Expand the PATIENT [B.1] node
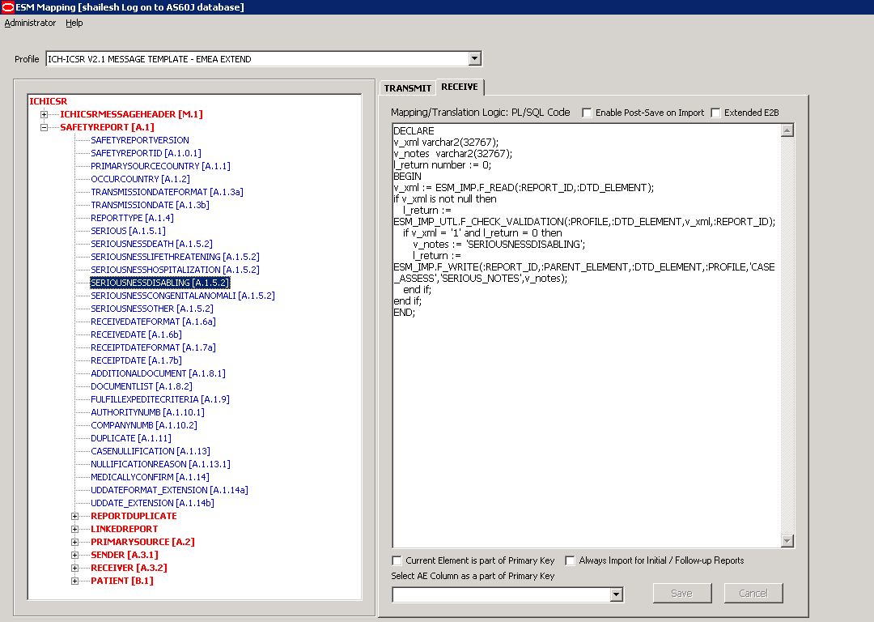The height and width of the screenshot is (622, 874). tap(74, 581)
